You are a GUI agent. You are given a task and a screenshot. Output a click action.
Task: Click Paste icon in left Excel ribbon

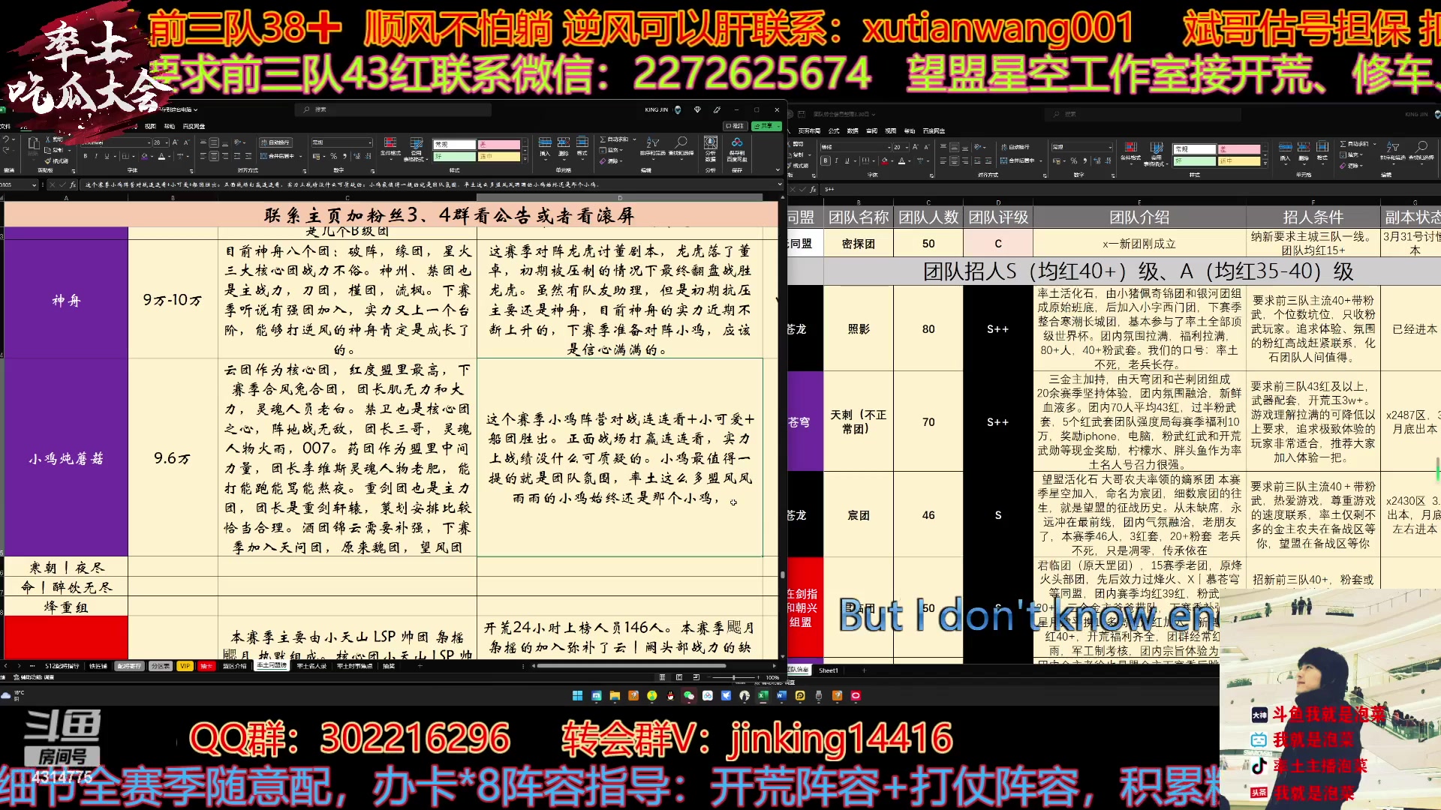click(34, 143)
